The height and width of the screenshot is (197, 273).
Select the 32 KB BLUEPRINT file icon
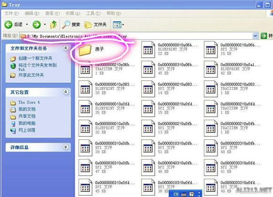click(x=85, y=128)
